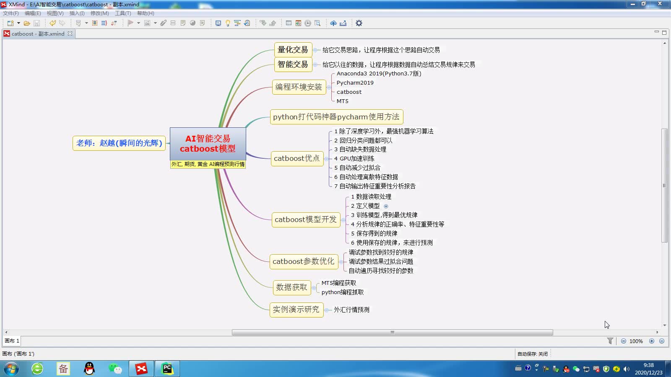Collapse the 智能交易 branch
The image size is (671, 377).
click(x=315, y=65)
